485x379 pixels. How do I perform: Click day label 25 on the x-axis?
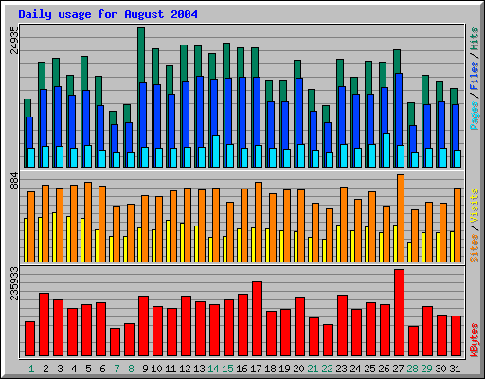369,369
